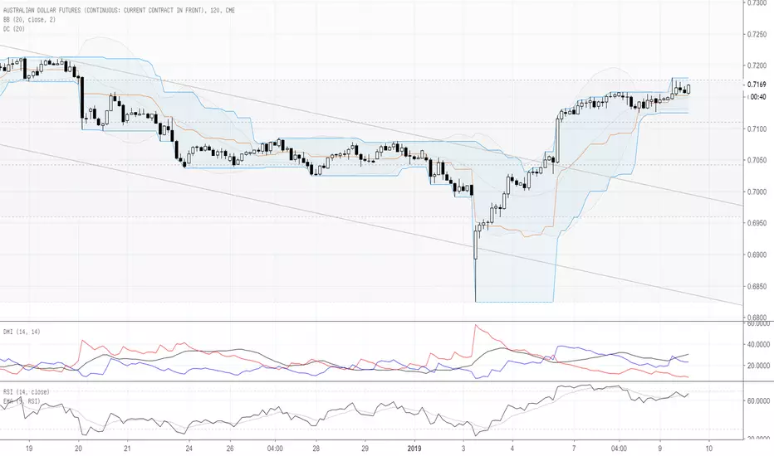Image resolution: width=774 pixels, height=456 pixels.
Task: Click date label 9 on the time axis
Action: (x=660, y=449)
